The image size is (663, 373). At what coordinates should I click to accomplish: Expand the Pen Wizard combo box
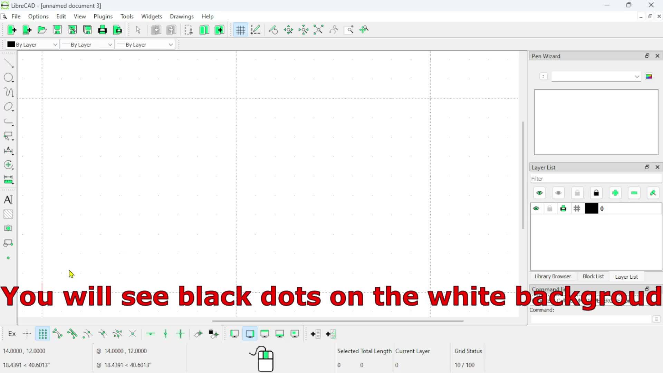click(596, 76)
